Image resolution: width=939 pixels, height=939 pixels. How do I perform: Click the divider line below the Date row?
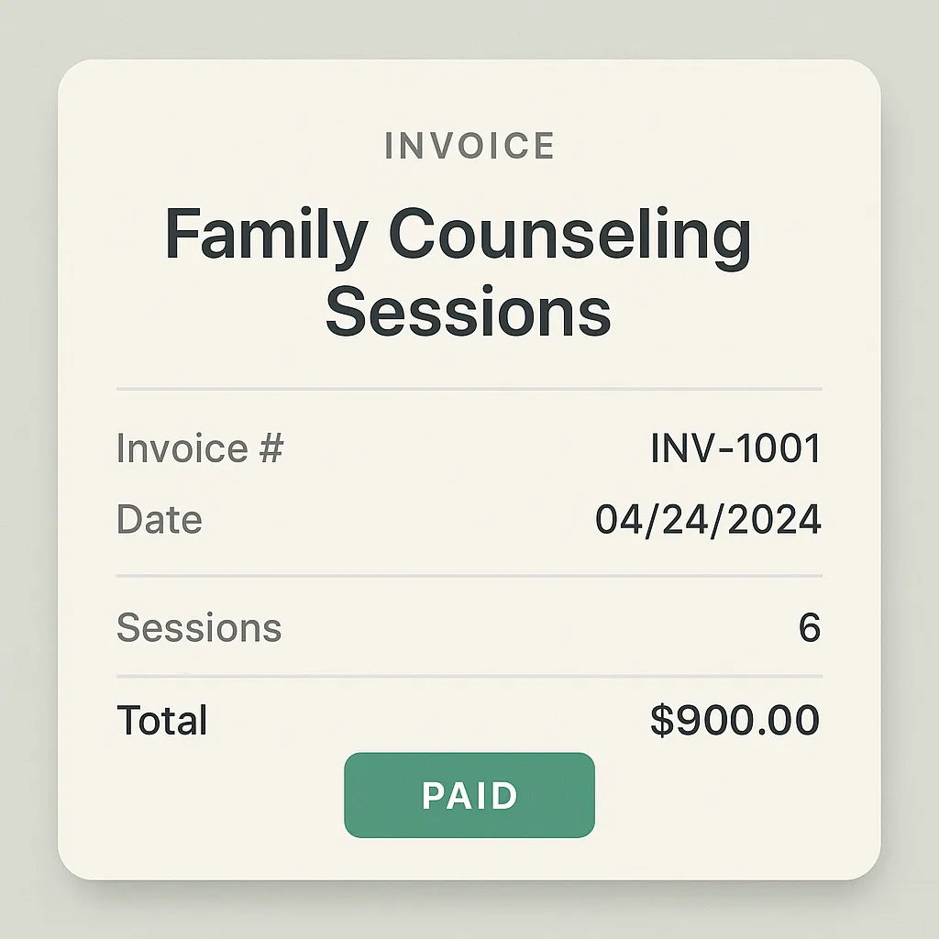click(469, 576)
